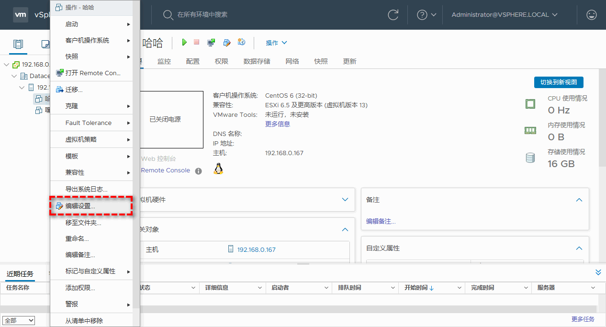606x327 pixels.
Task: Click the green power-on play icon
Action: point(184,43)
